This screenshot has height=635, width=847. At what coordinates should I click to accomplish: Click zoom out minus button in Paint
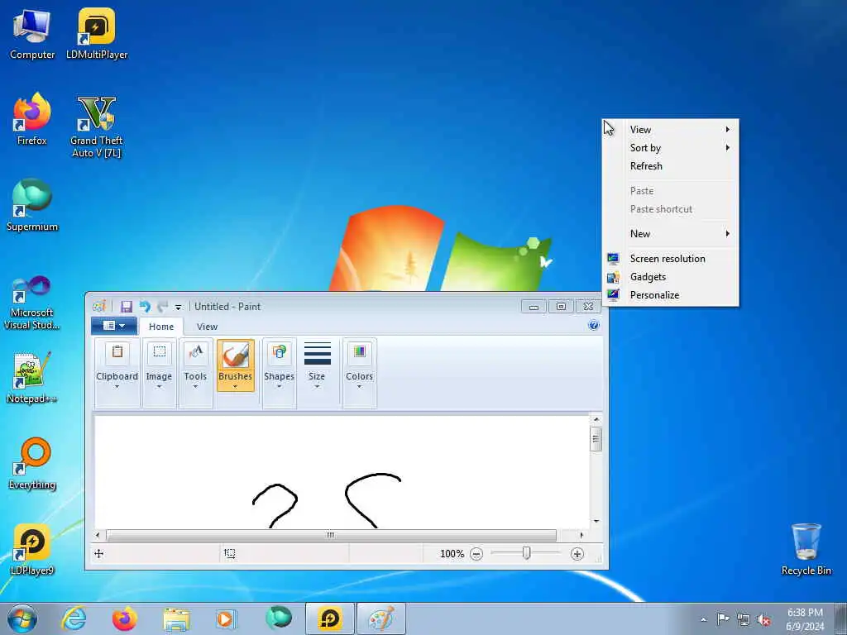pos(476,554)
